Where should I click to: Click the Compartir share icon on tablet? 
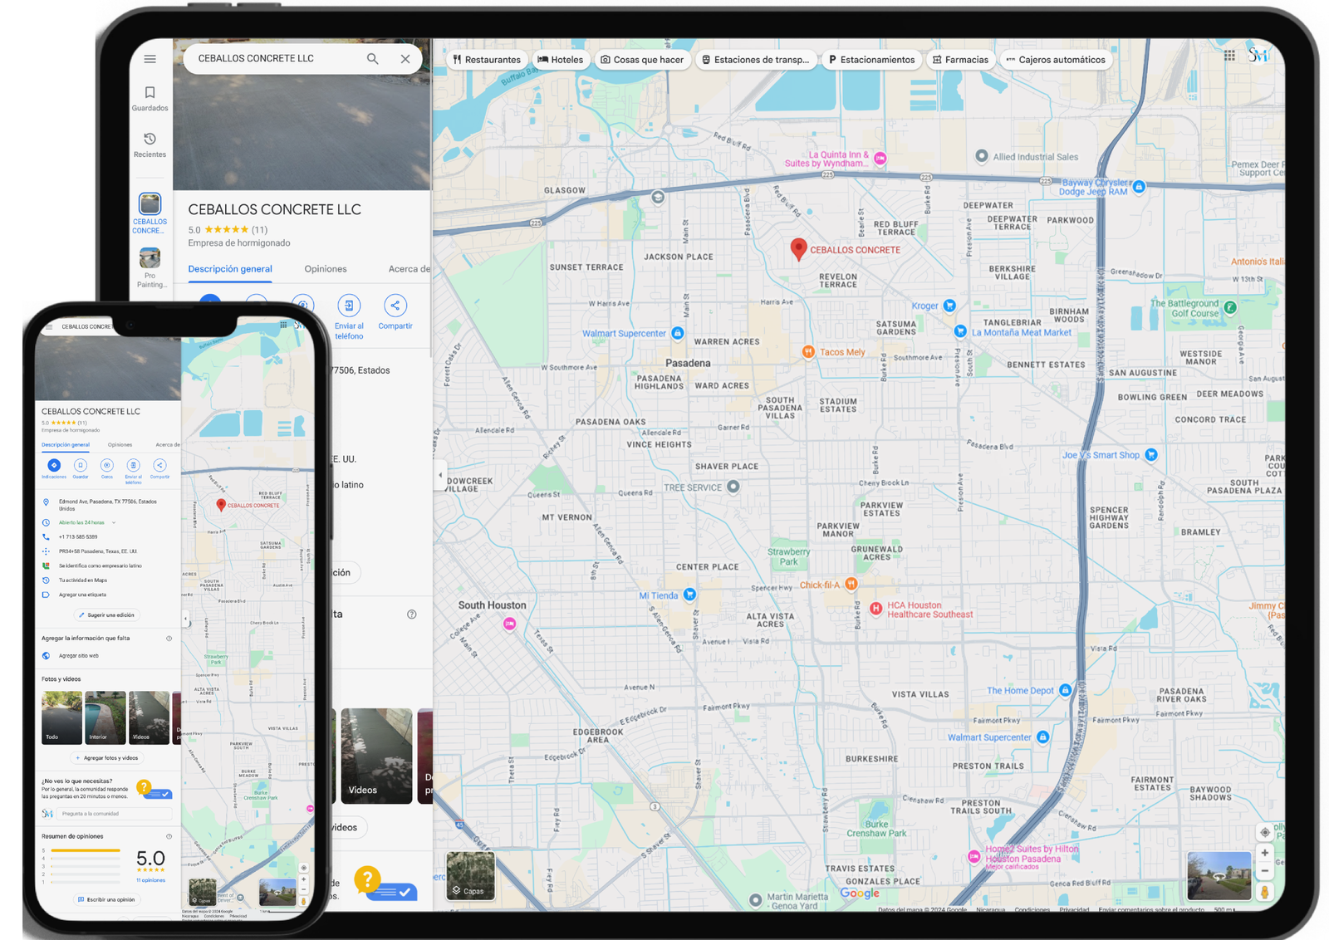pos(395,306)
